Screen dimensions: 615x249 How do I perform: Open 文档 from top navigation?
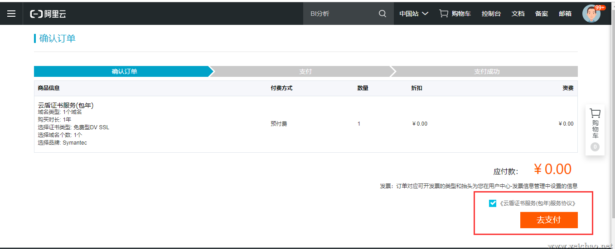(518, 14)
